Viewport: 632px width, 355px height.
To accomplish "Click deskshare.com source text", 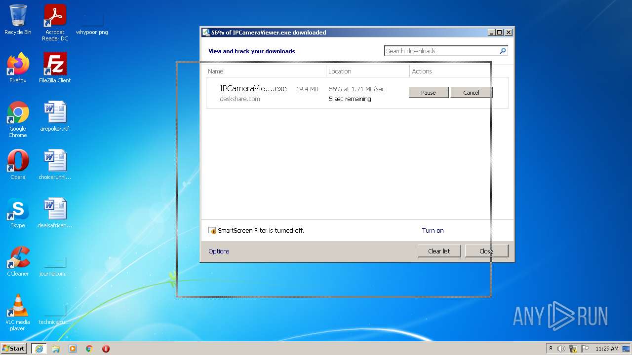I will (x=240, y=99).
